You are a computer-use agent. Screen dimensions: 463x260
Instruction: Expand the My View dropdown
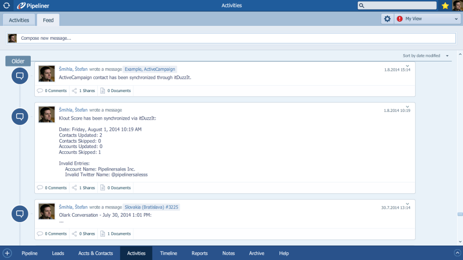(456, 19)
